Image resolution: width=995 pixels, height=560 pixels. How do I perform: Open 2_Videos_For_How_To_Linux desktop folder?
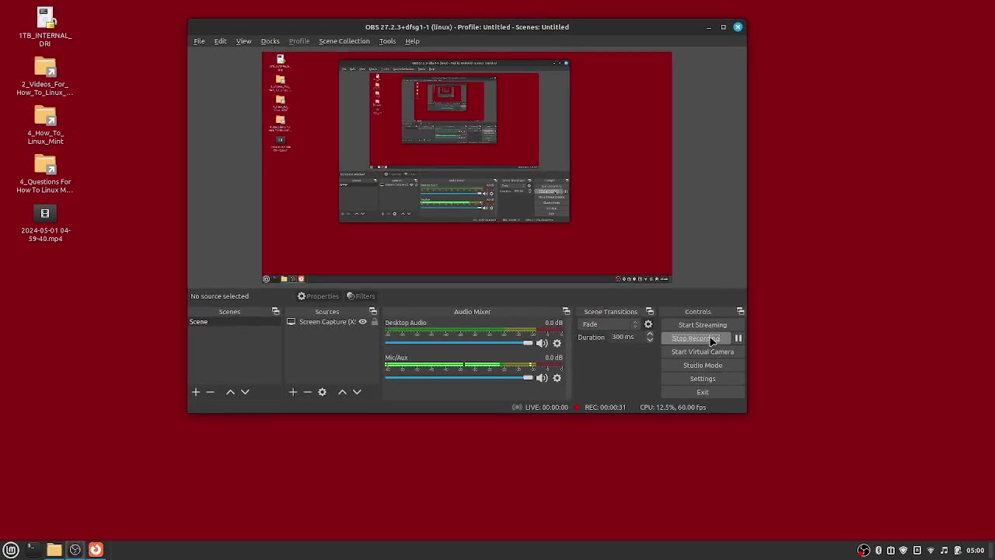pos(45,76)
